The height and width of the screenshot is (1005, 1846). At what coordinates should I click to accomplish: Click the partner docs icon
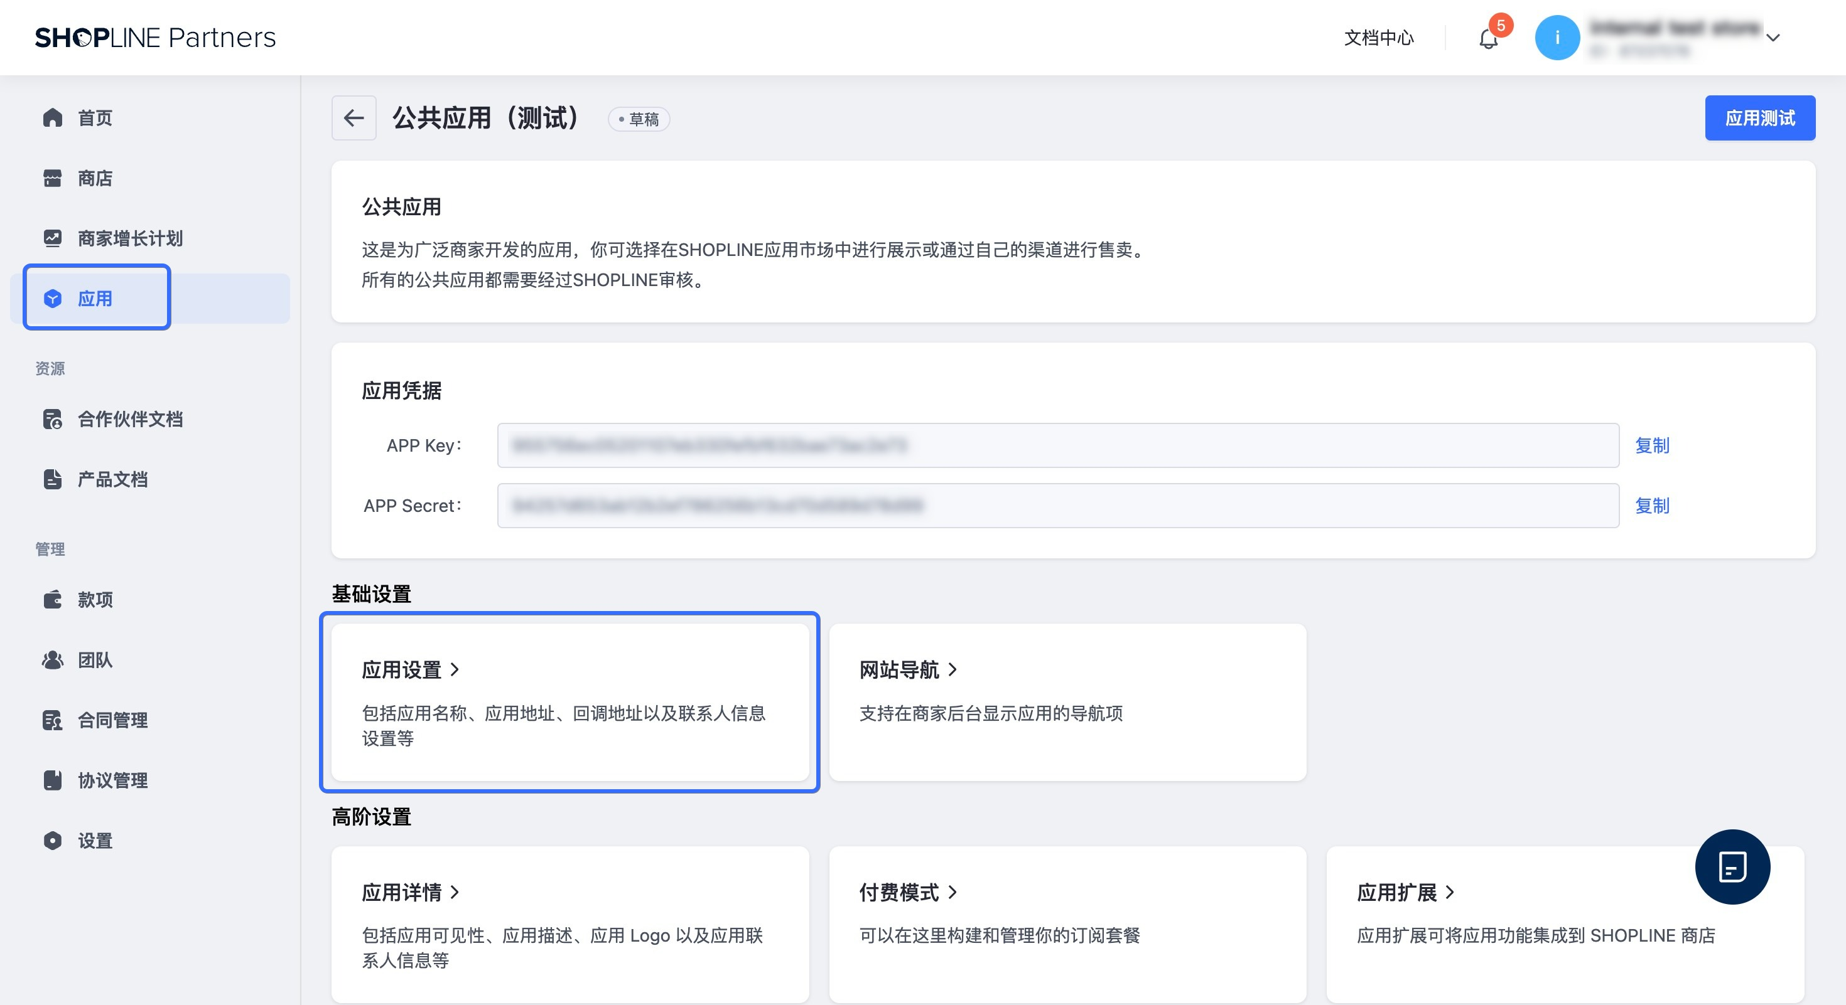[52, 419]
